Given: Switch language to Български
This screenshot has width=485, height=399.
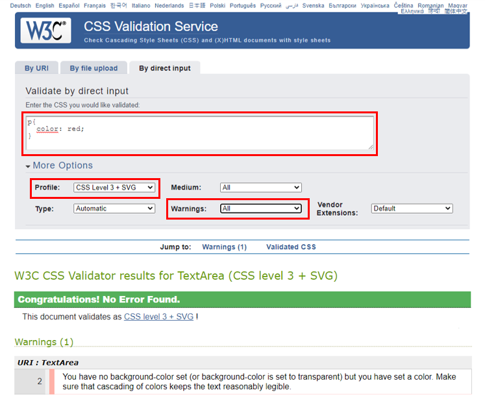Looking at the screenshot, I should 342,6.
